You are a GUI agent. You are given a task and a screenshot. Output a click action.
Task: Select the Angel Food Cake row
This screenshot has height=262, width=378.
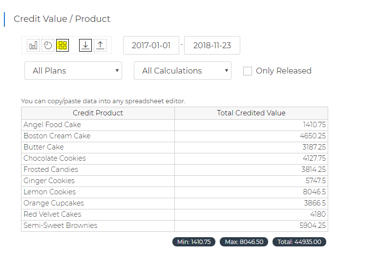[174, 125]
